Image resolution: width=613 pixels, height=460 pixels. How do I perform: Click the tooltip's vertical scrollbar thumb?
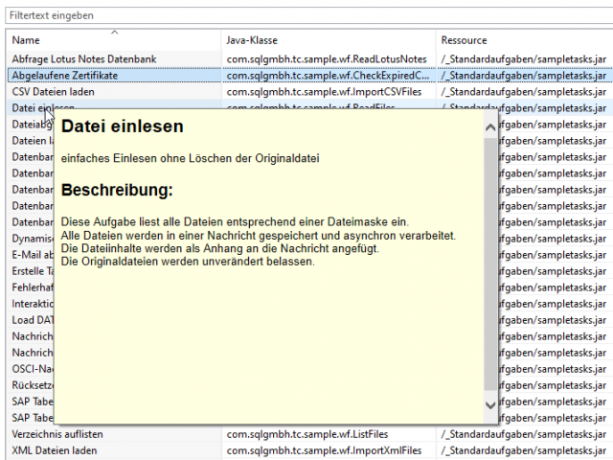490,264
